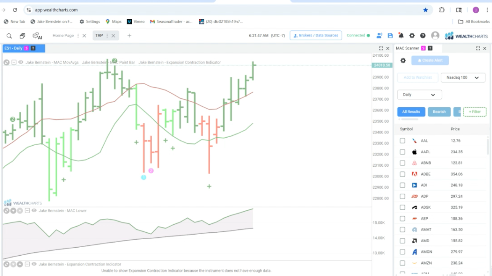Open MAC Scanner settings gear
492x276 pixels.
[403, 61]
